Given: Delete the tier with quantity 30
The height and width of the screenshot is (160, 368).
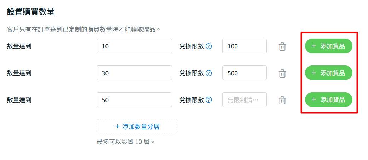Looking at the screenshot, I should pos(282,73).
